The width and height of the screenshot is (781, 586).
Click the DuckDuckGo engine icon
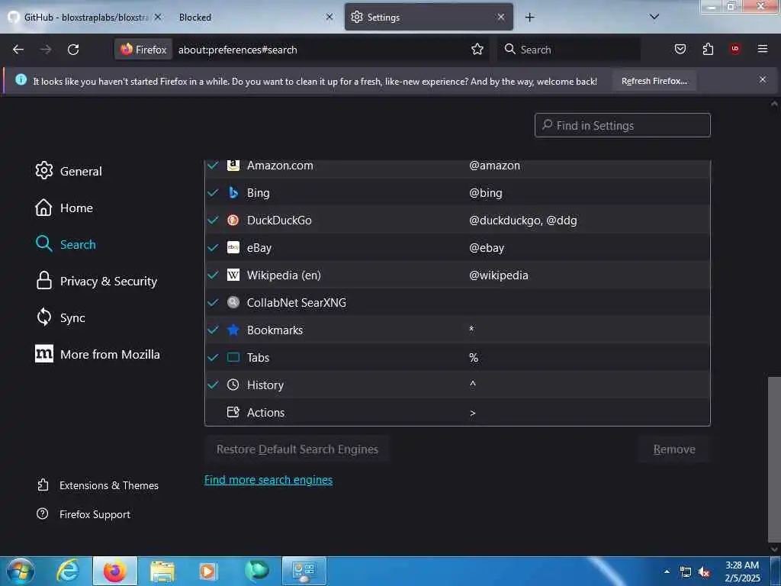pos(233,221)
